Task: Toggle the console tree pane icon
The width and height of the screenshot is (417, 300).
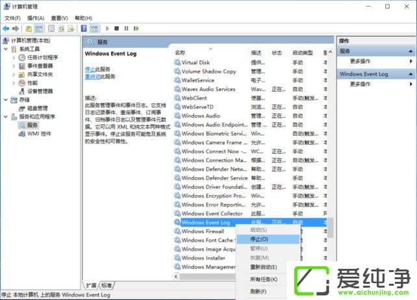Action: point(39,28)
